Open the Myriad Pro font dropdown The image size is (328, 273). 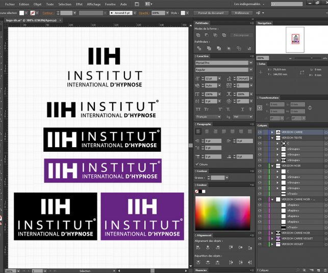[250, 63]
